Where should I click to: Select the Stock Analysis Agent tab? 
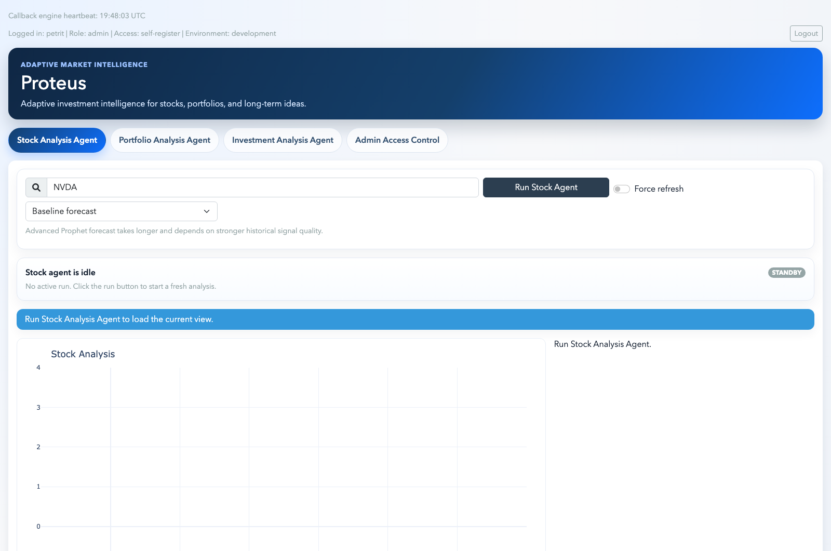(57, 140)
